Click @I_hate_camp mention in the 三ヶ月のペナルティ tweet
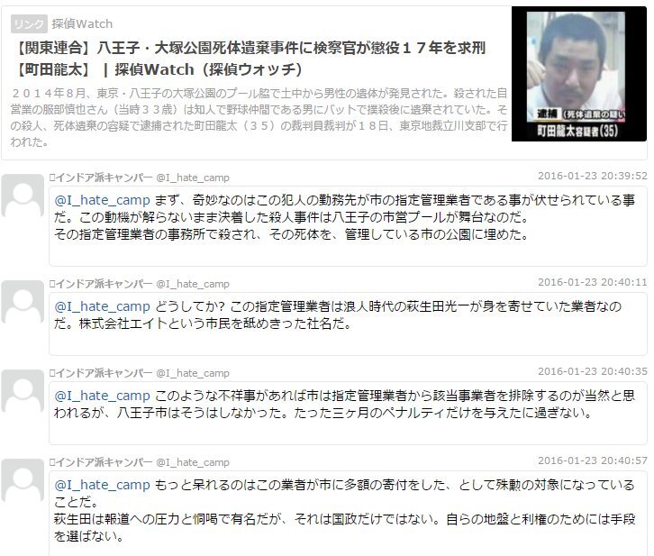The height and width of the screenshot is (556, 654). (102, 396)
